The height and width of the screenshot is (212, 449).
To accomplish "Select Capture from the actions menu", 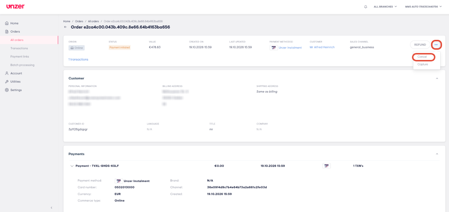I will coord(423,64).
